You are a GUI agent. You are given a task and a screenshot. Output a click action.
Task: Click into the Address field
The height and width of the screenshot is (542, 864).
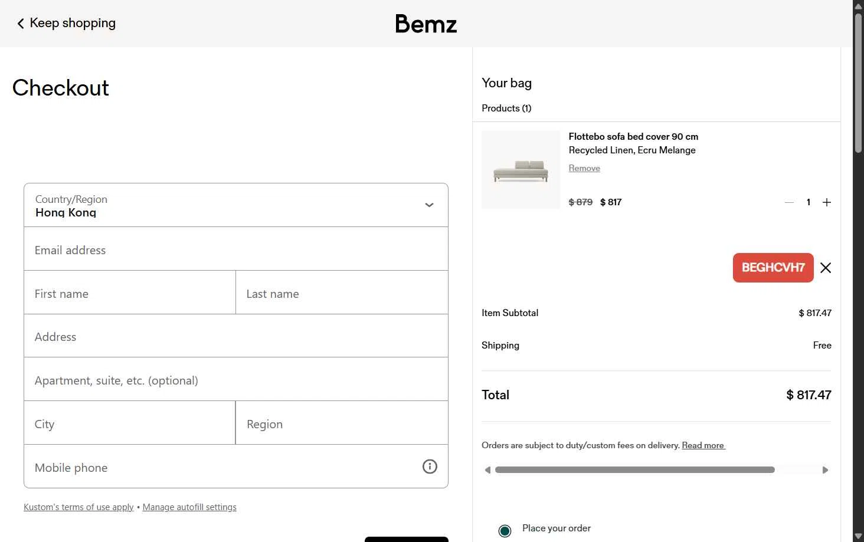(x=236, y=336)
